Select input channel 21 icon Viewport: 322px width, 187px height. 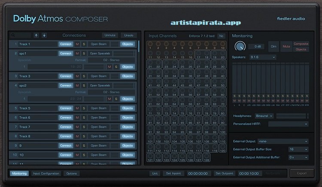(150, 63)
